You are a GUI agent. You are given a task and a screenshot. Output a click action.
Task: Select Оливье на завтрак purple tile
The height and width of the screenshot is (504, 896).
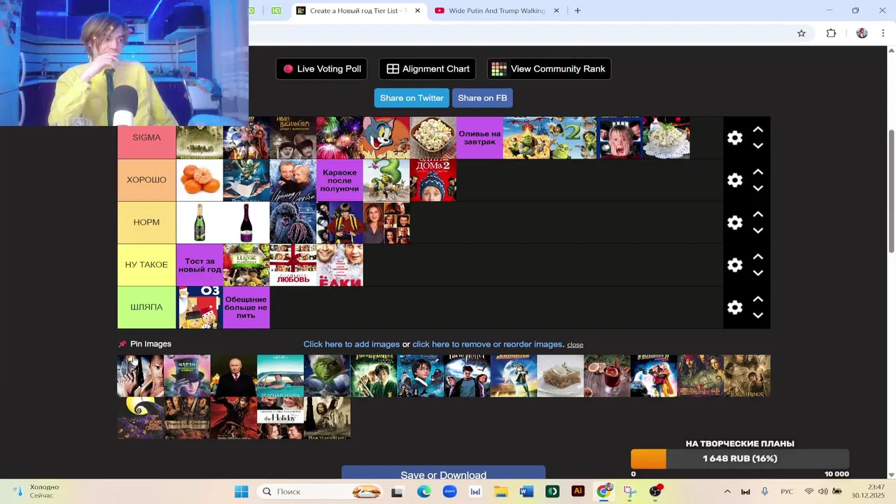pyautogui.click(x=479, y=138)
